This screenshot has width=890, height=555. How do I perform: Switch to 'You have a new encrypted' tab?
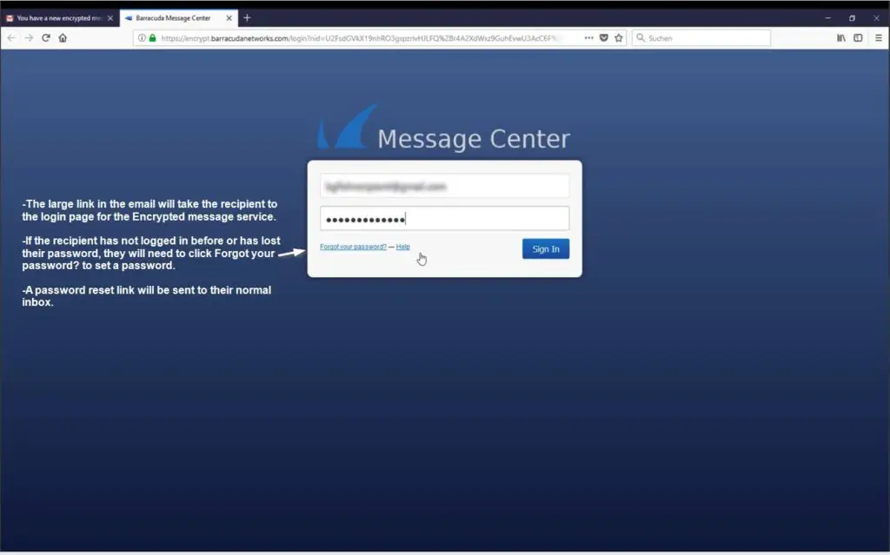[x=60, y=18]
